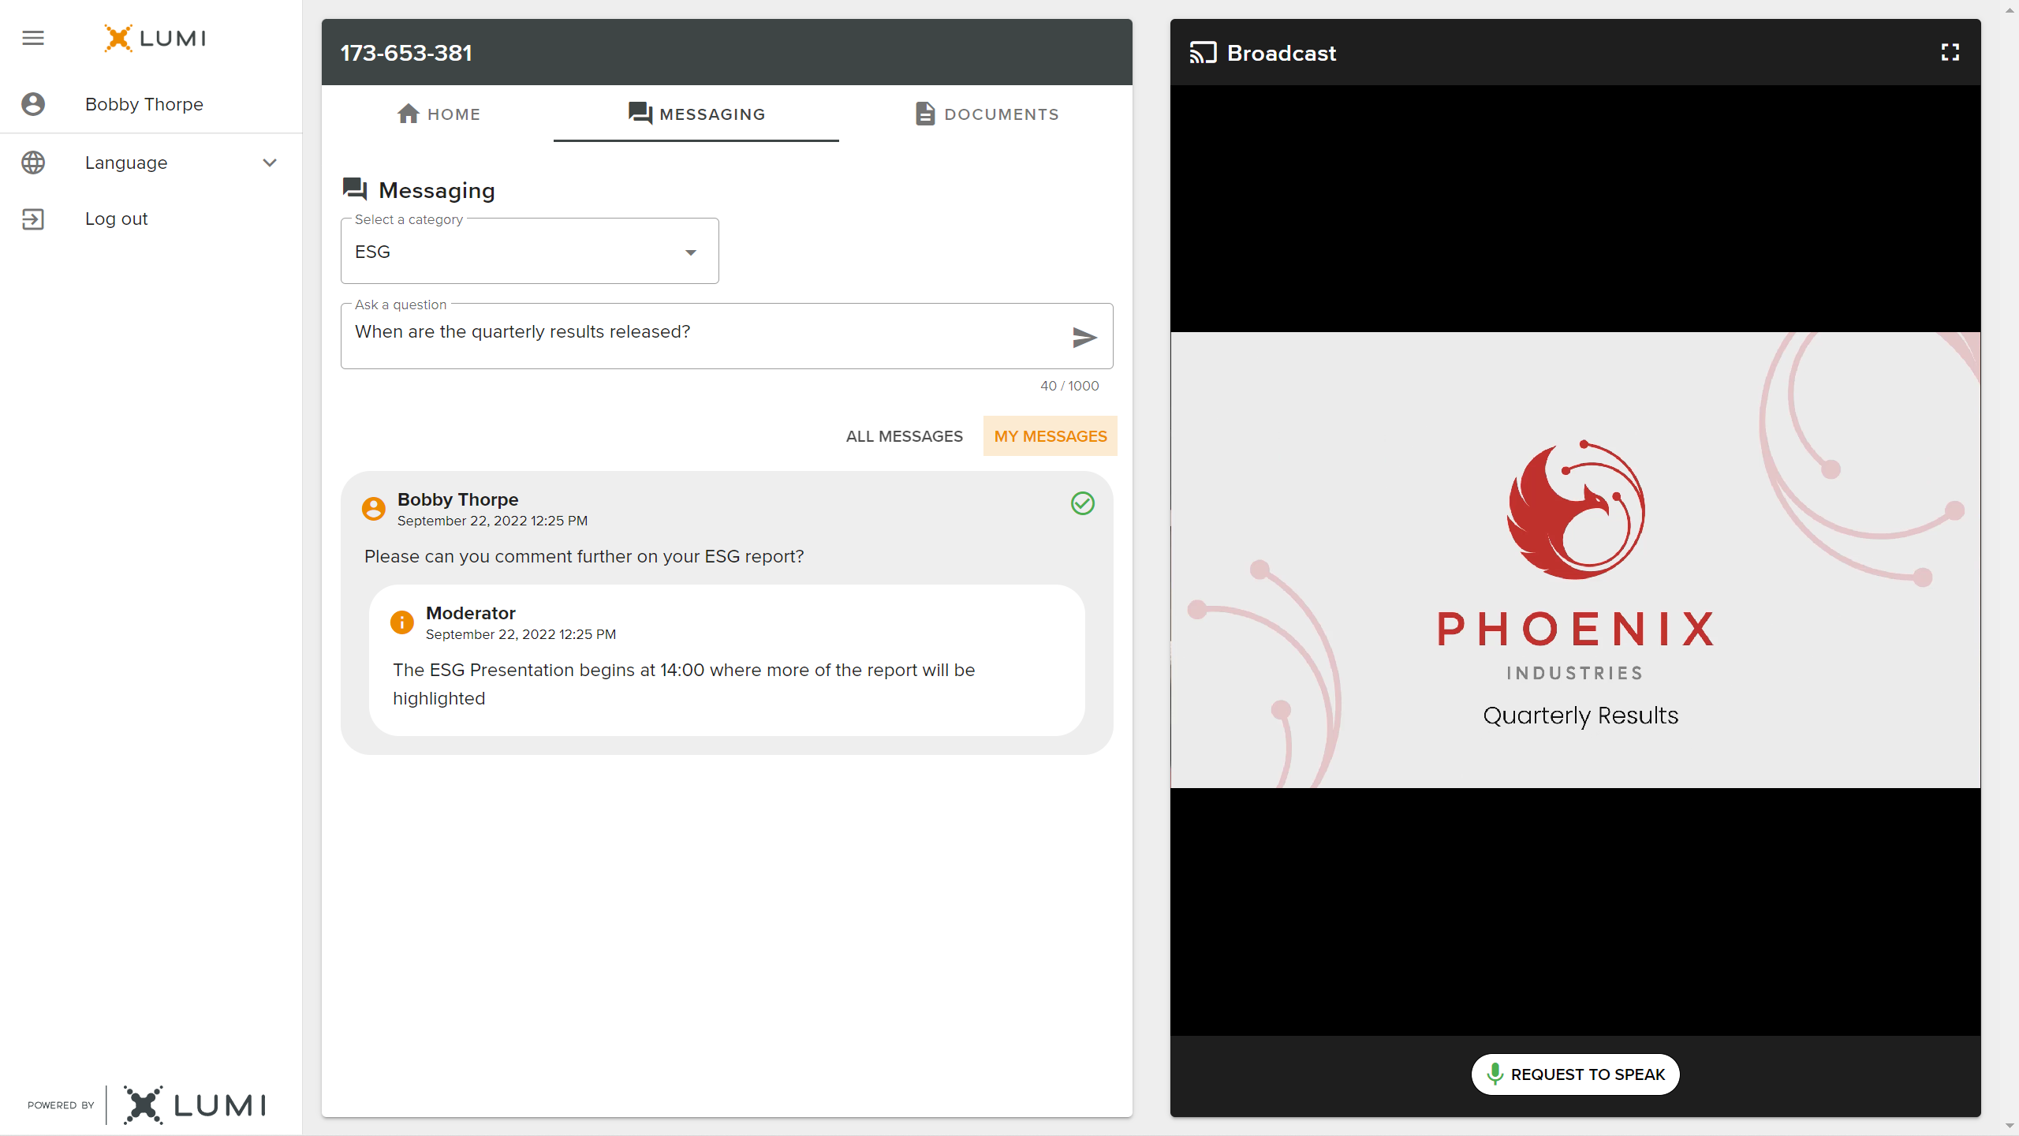Switch to ALL MESSAGES tab
This screenshot has height=1136, width=2019.
coord(904,435)
